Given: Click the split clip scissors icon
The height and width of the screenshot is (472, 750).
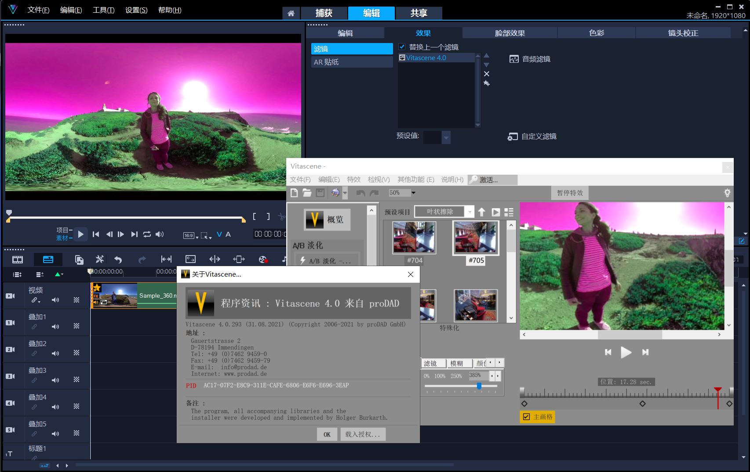Looking at the screenshot, I should coord(281,216).
